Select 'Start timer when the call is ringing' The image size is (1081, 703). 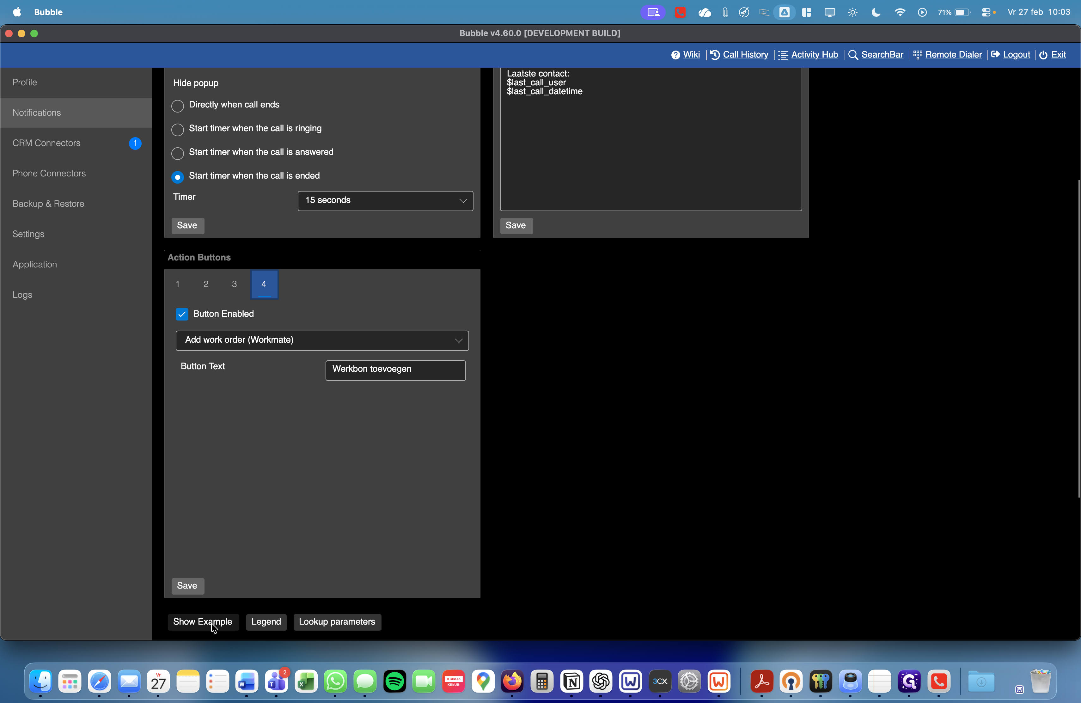click(x=178, y=129)
